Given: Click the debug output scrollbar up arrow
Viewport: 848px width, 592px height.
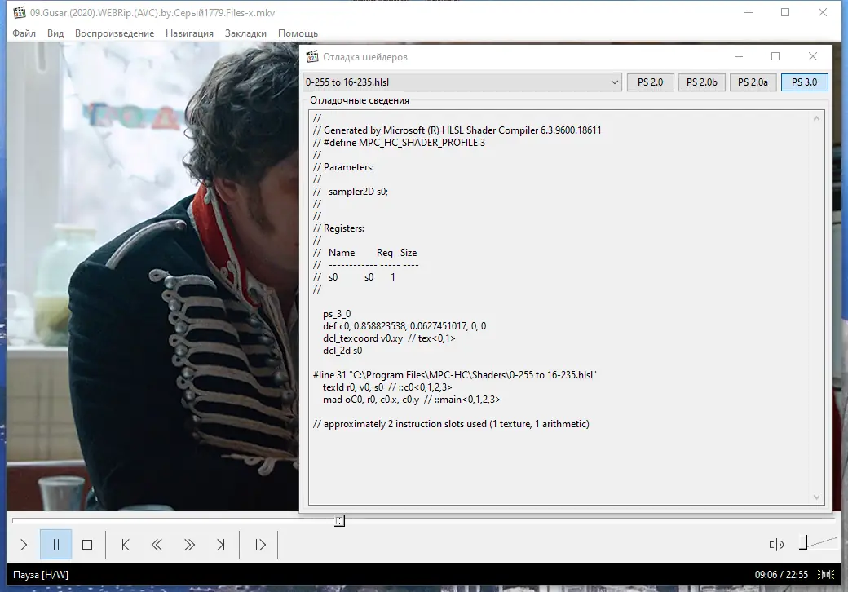Looking at the screenshot, I should (x=816, y=118).
